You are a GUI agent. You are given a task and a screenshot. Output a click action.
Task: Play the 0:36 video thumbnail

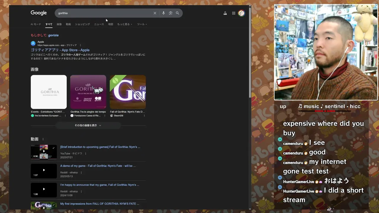(44, 152)
